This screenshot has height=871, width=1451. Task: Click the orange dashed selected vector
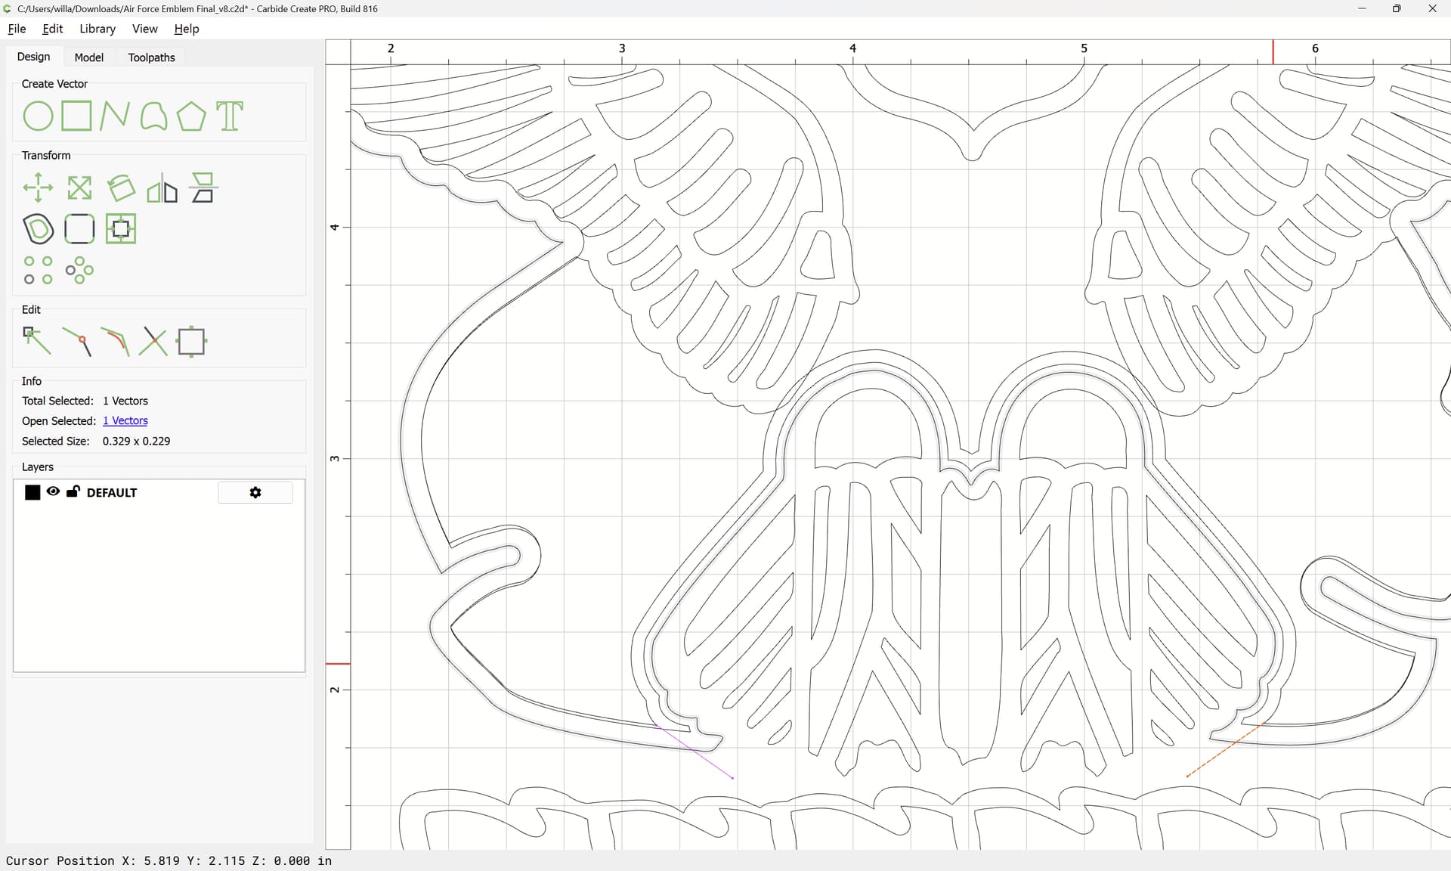[x=1224, y=751]
